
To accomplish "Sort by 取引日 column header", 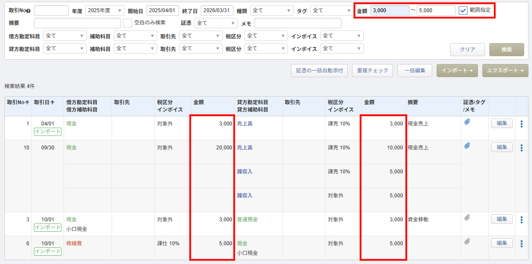I will 44,102.
